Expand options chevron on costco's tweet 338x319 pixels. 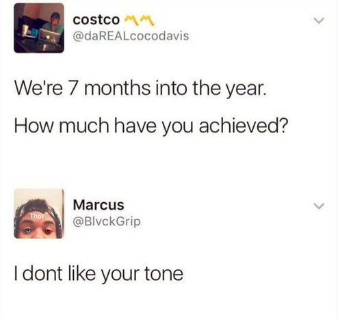click(x=318, y=20)
